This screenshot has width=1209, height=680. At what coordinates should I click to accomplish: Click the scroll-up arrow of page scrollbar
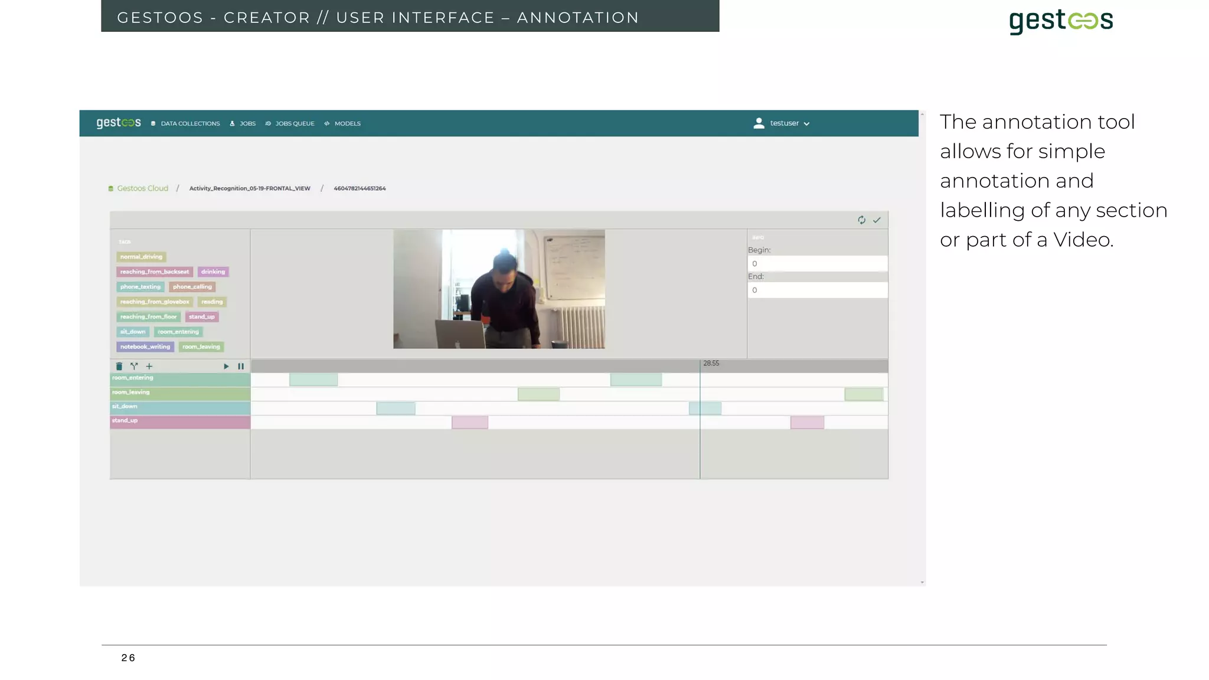tap(922, 114)
